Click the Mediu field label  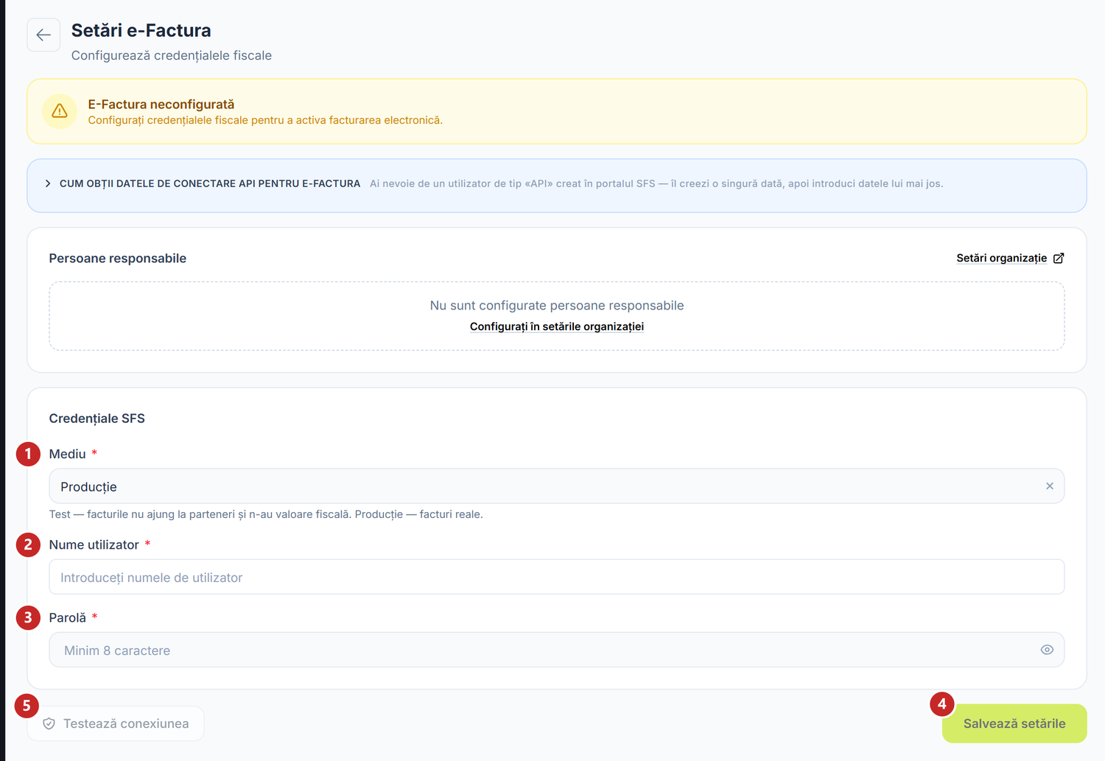(x=68, y=454)
